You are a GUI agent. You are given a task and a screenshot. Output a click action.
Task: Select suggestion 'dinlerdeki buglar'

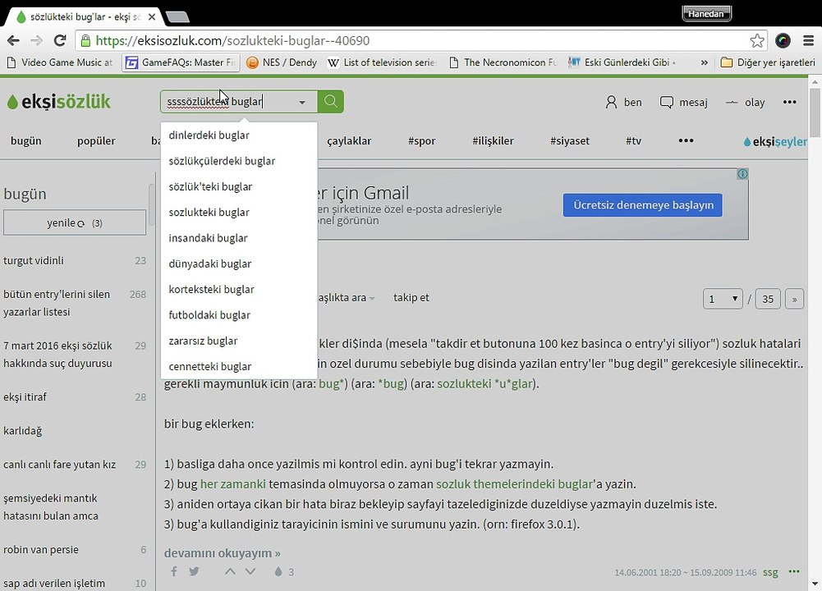coord(239,135)
